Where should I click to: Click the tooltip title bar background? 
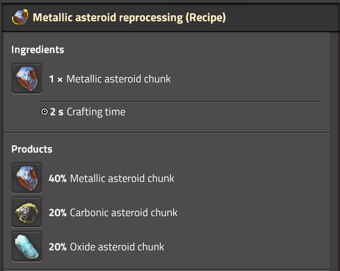pyautogui.click(x=280, y=17)
